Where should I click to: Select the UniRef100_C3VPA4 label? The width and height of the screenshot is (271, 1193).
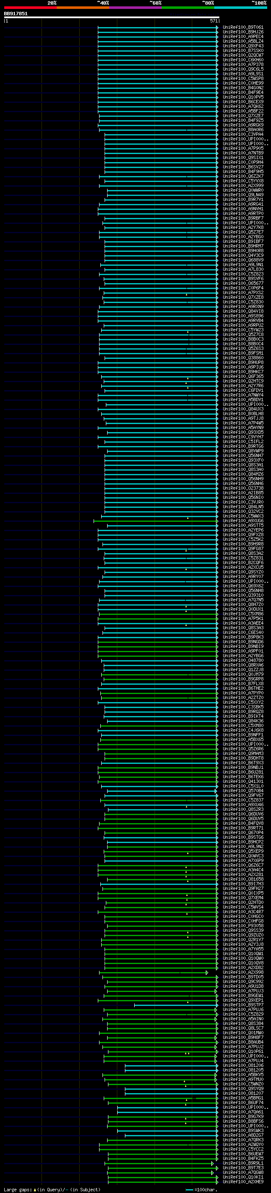243,134
